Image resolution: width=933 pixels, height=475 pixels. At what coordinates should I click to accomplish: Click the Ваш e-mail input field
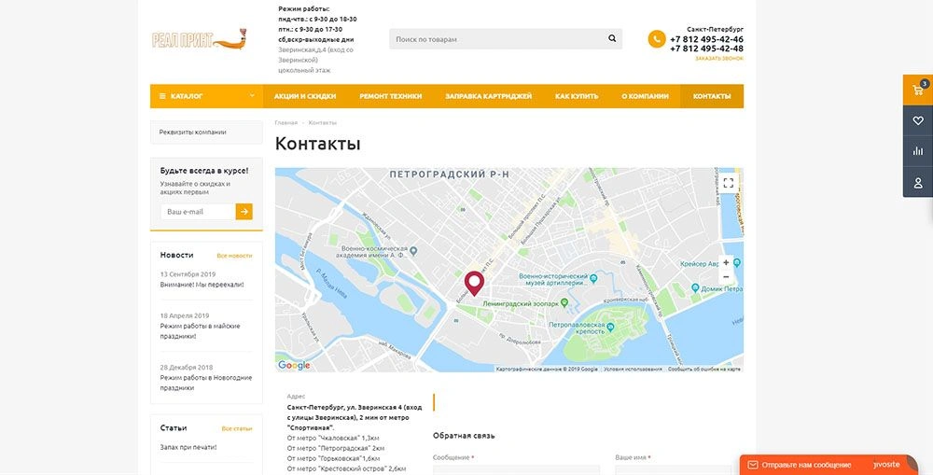(198, 211)
